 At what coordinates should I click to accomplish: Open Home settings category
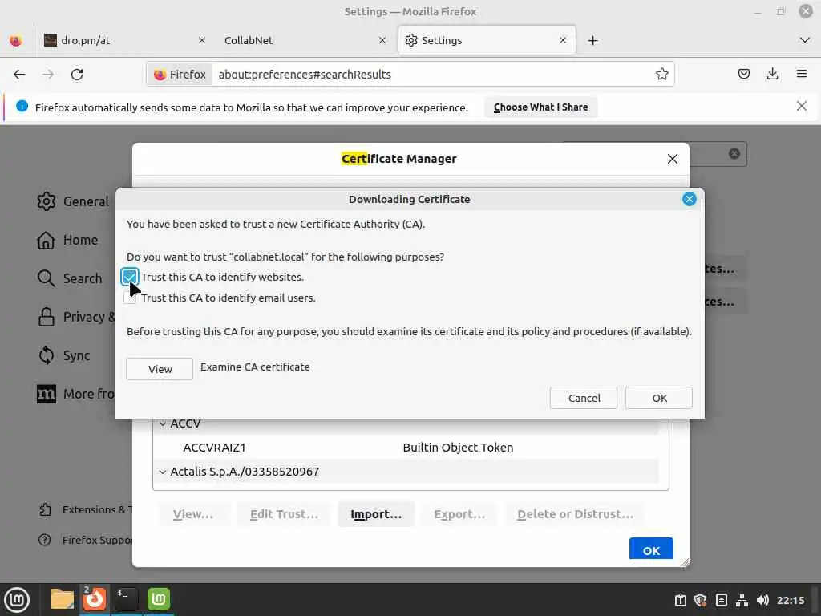click(67, 241)
